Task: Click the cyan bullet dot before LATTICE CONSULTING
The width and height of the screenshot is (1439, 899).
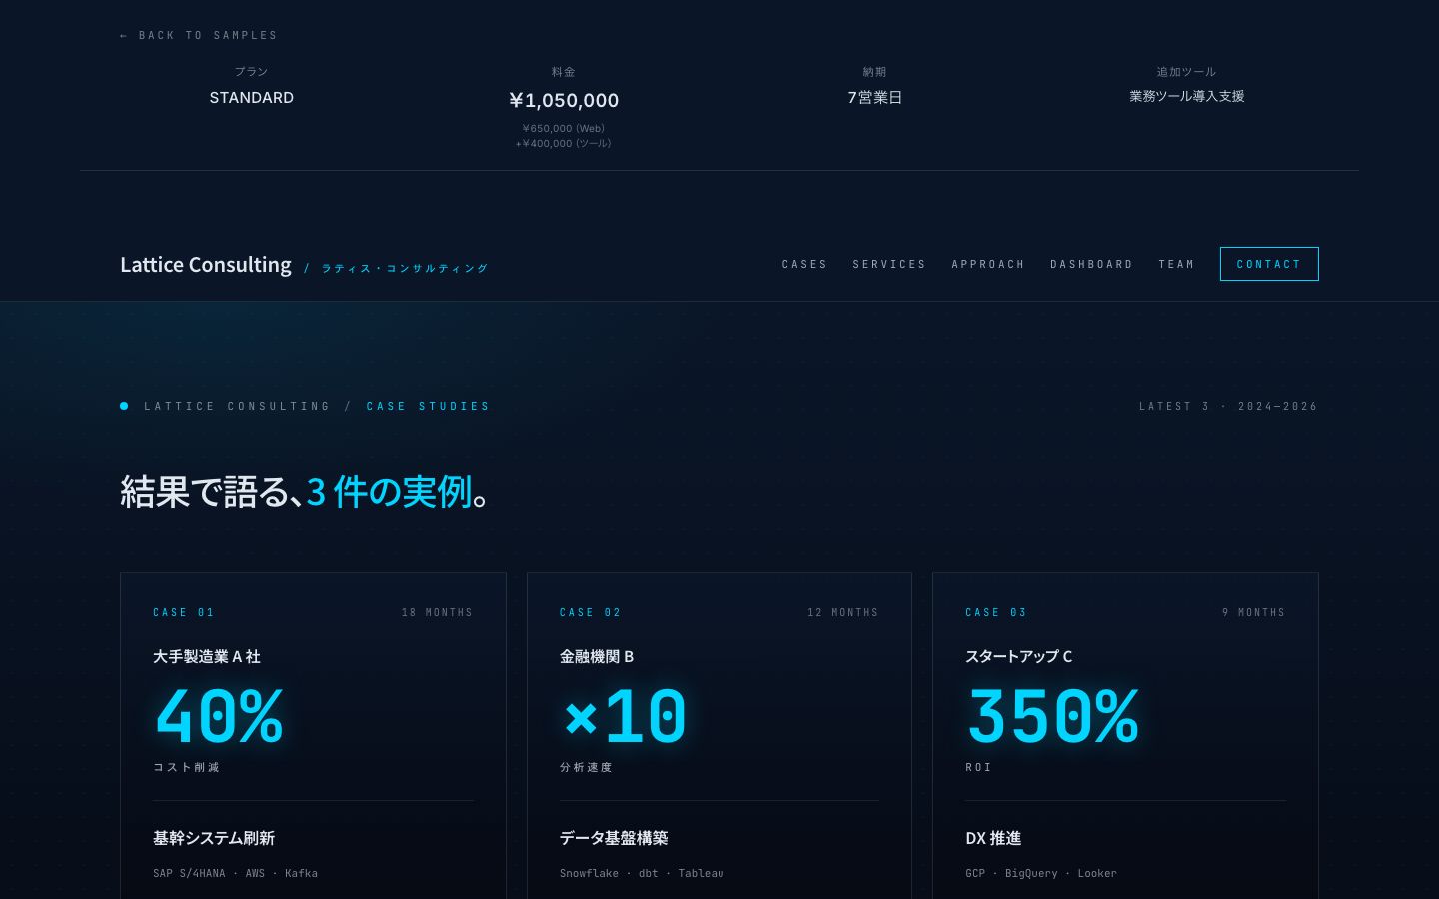Action: tap(124, 406)
